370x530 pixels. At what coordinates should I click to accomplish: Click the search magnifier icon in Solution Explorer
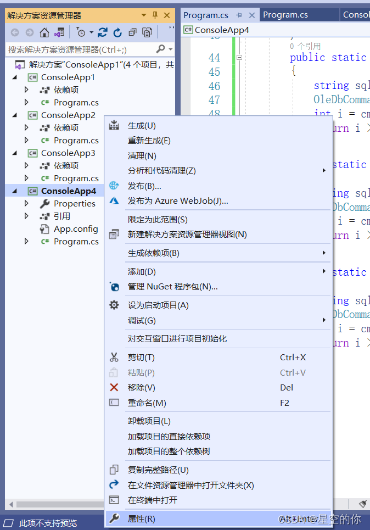click(160, 49)
